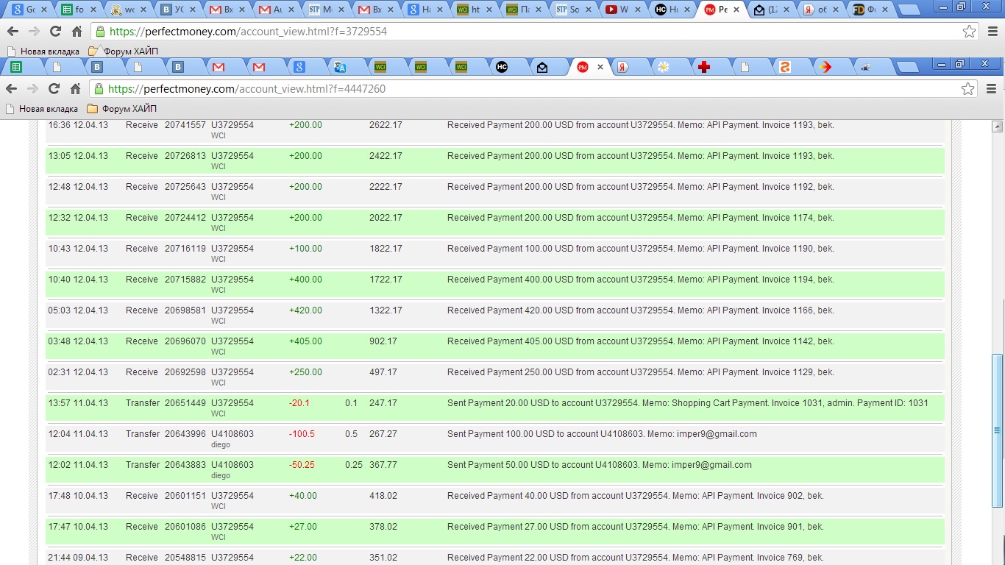Click the timestamp 10:43 12.04.13
This screenshot has height=565, width=1005.
tap(78, 249)
